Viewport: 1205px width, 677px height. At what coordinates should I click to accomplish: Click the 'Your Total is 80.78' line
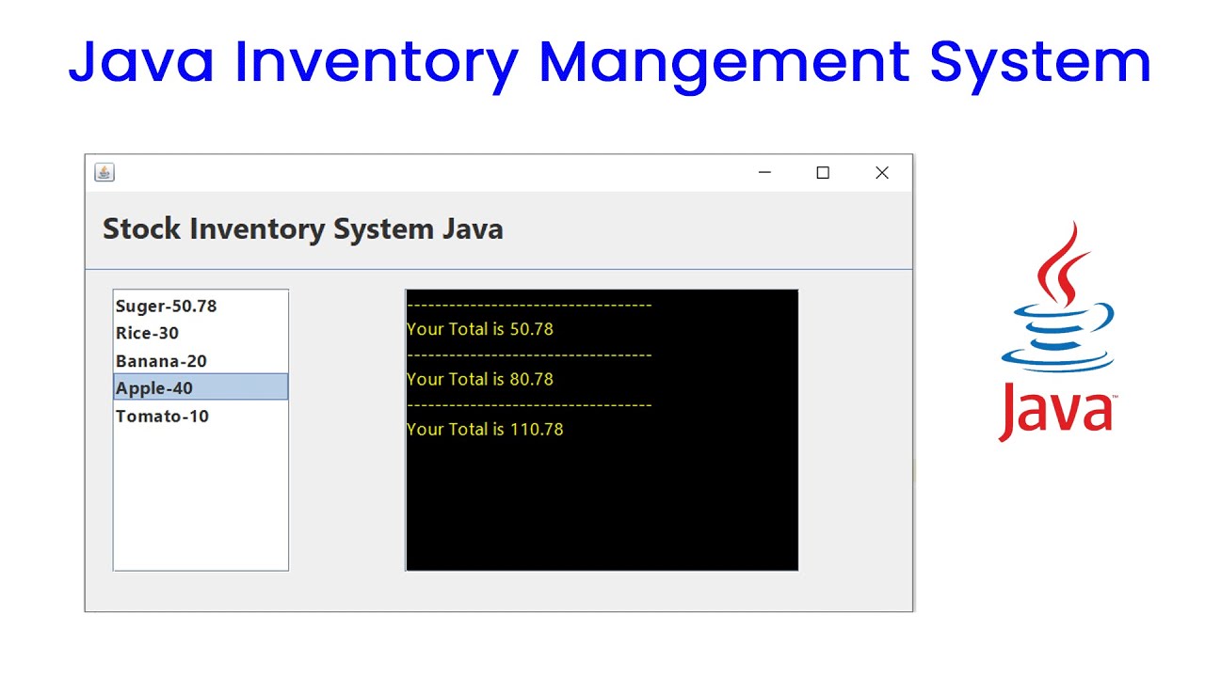[480, 379]
